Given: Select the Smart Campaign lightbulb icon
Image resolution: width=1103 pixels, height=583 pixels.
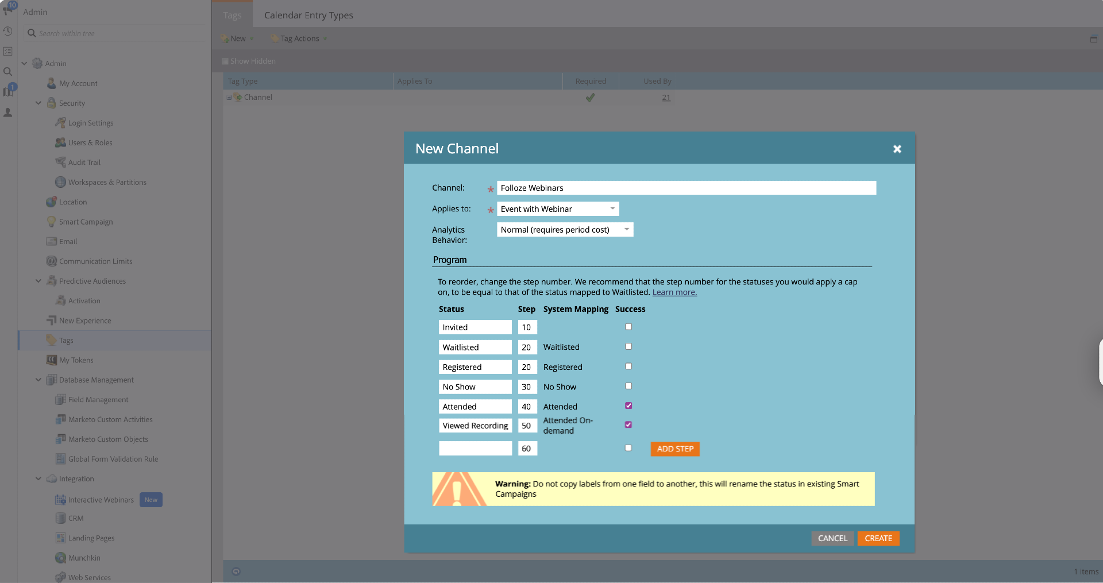Looking at the screenshot, I should click(x=51, y=222).
